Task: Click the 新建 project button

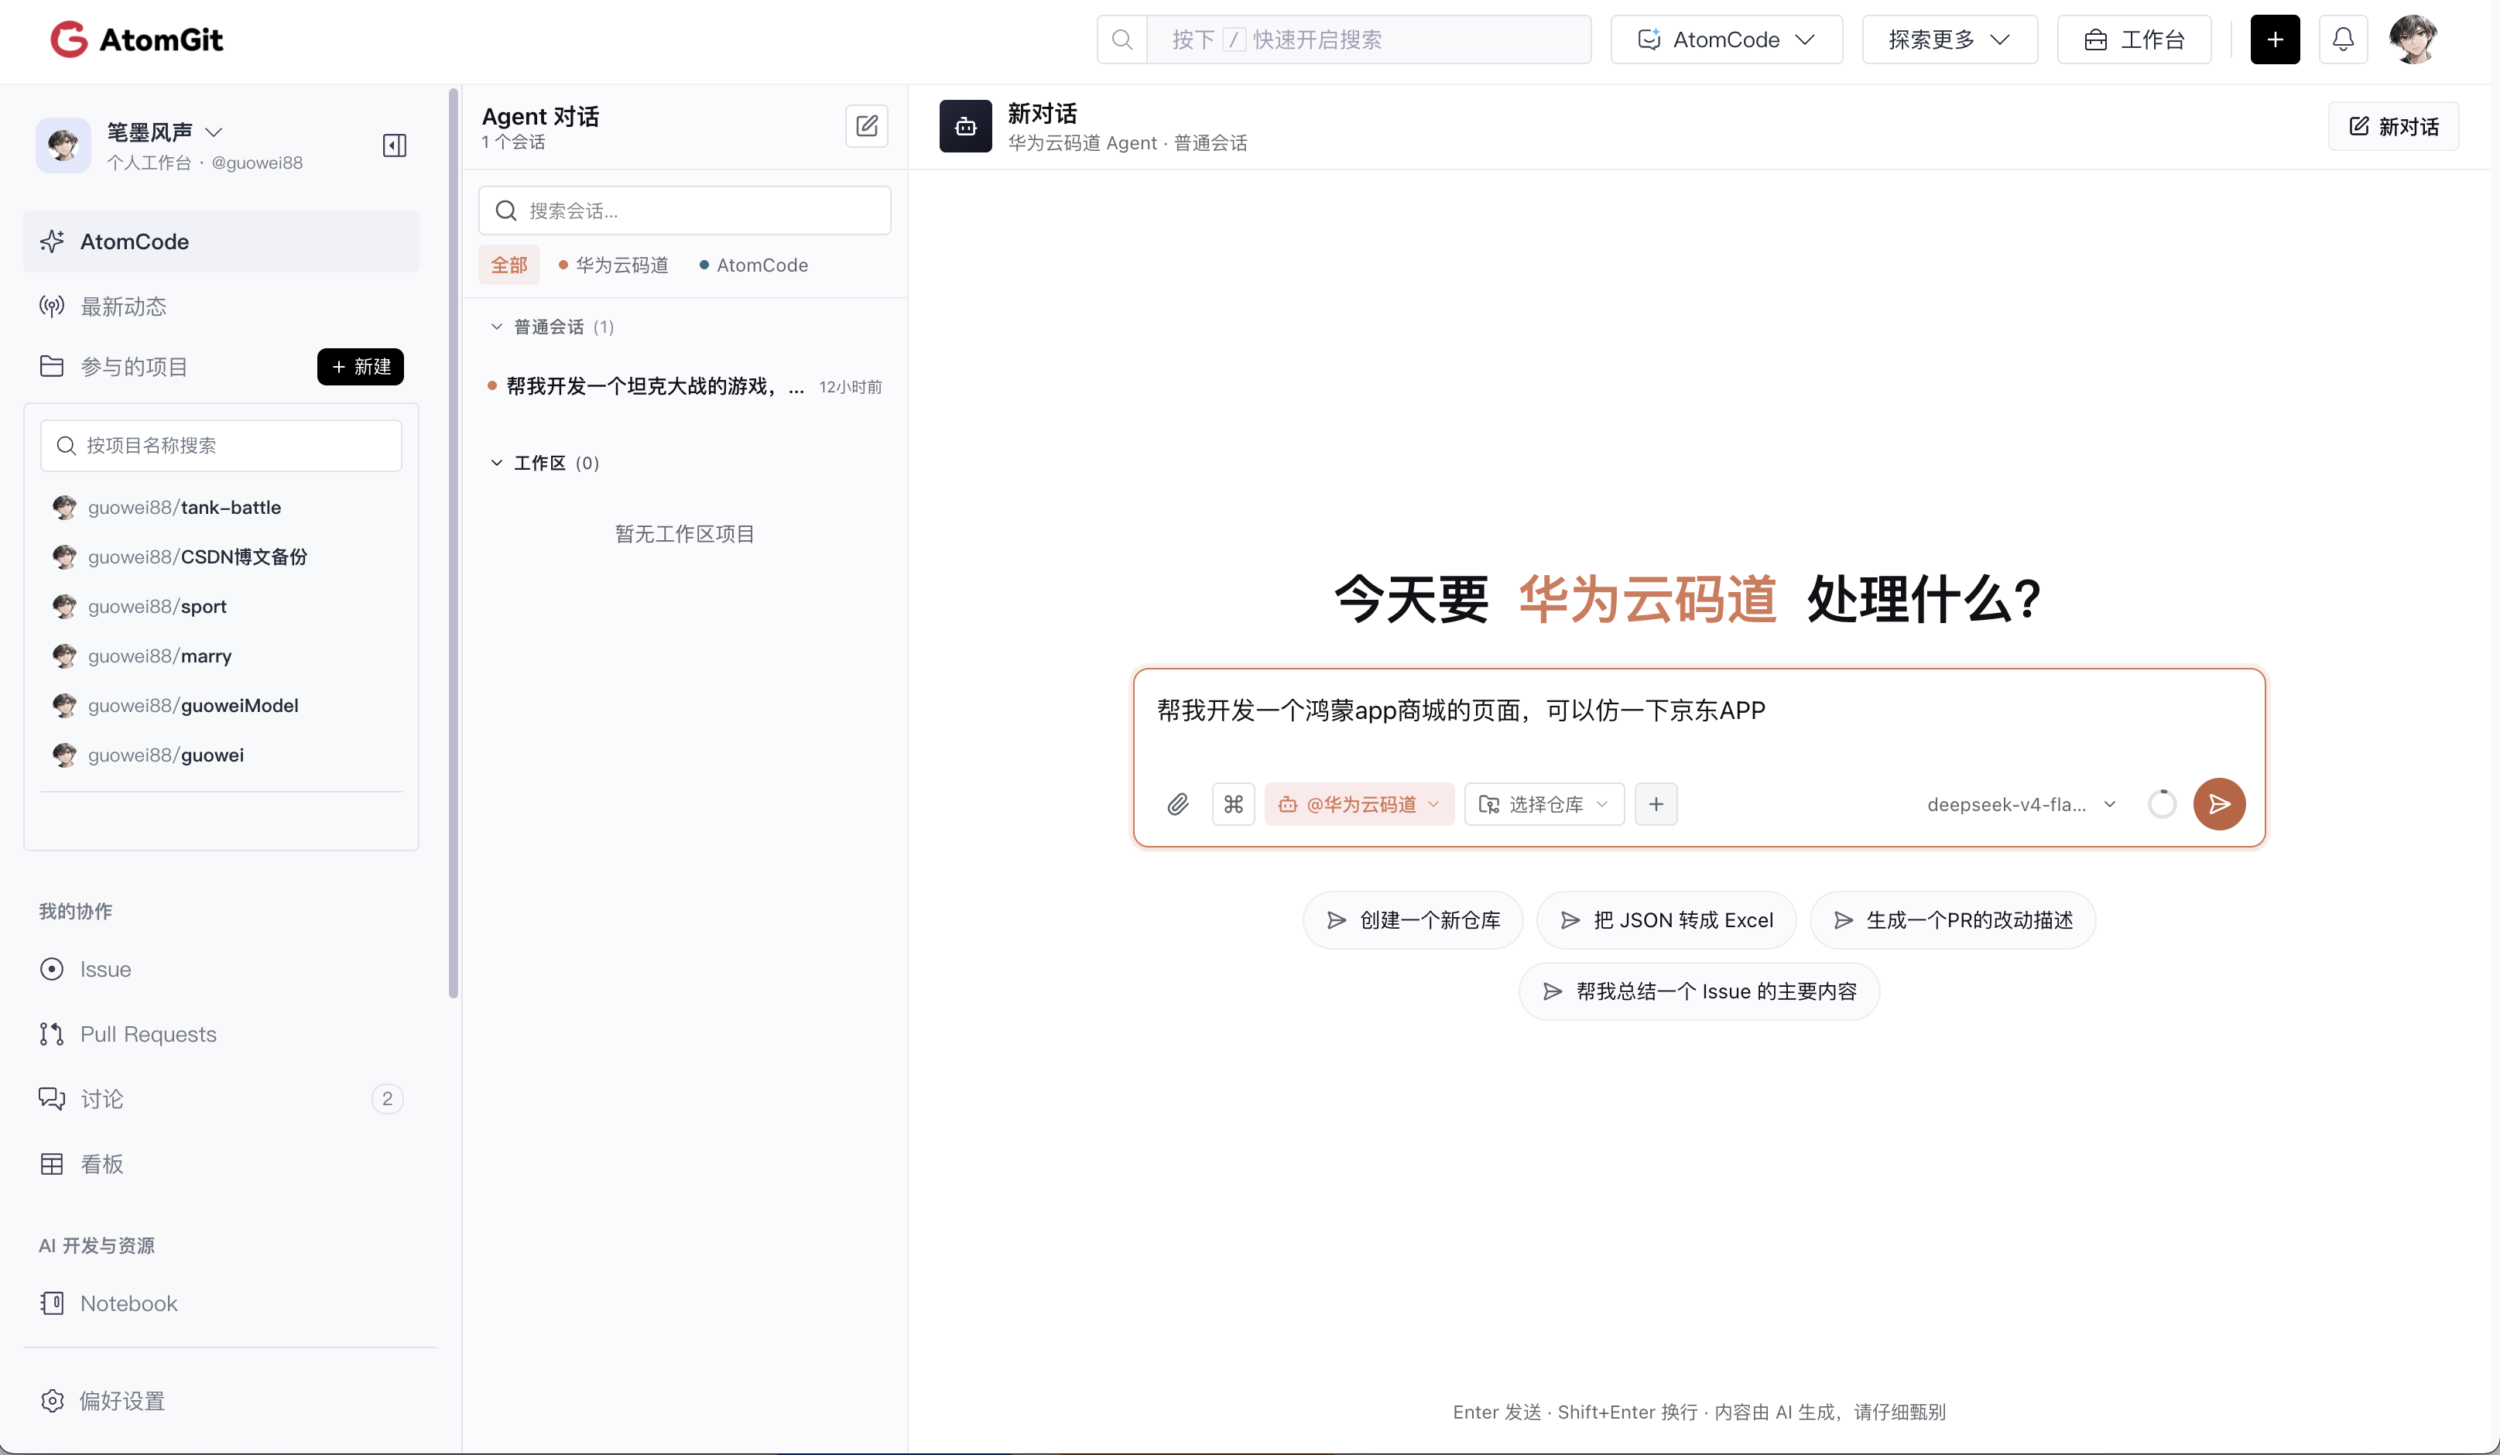Action: point(360,367)
